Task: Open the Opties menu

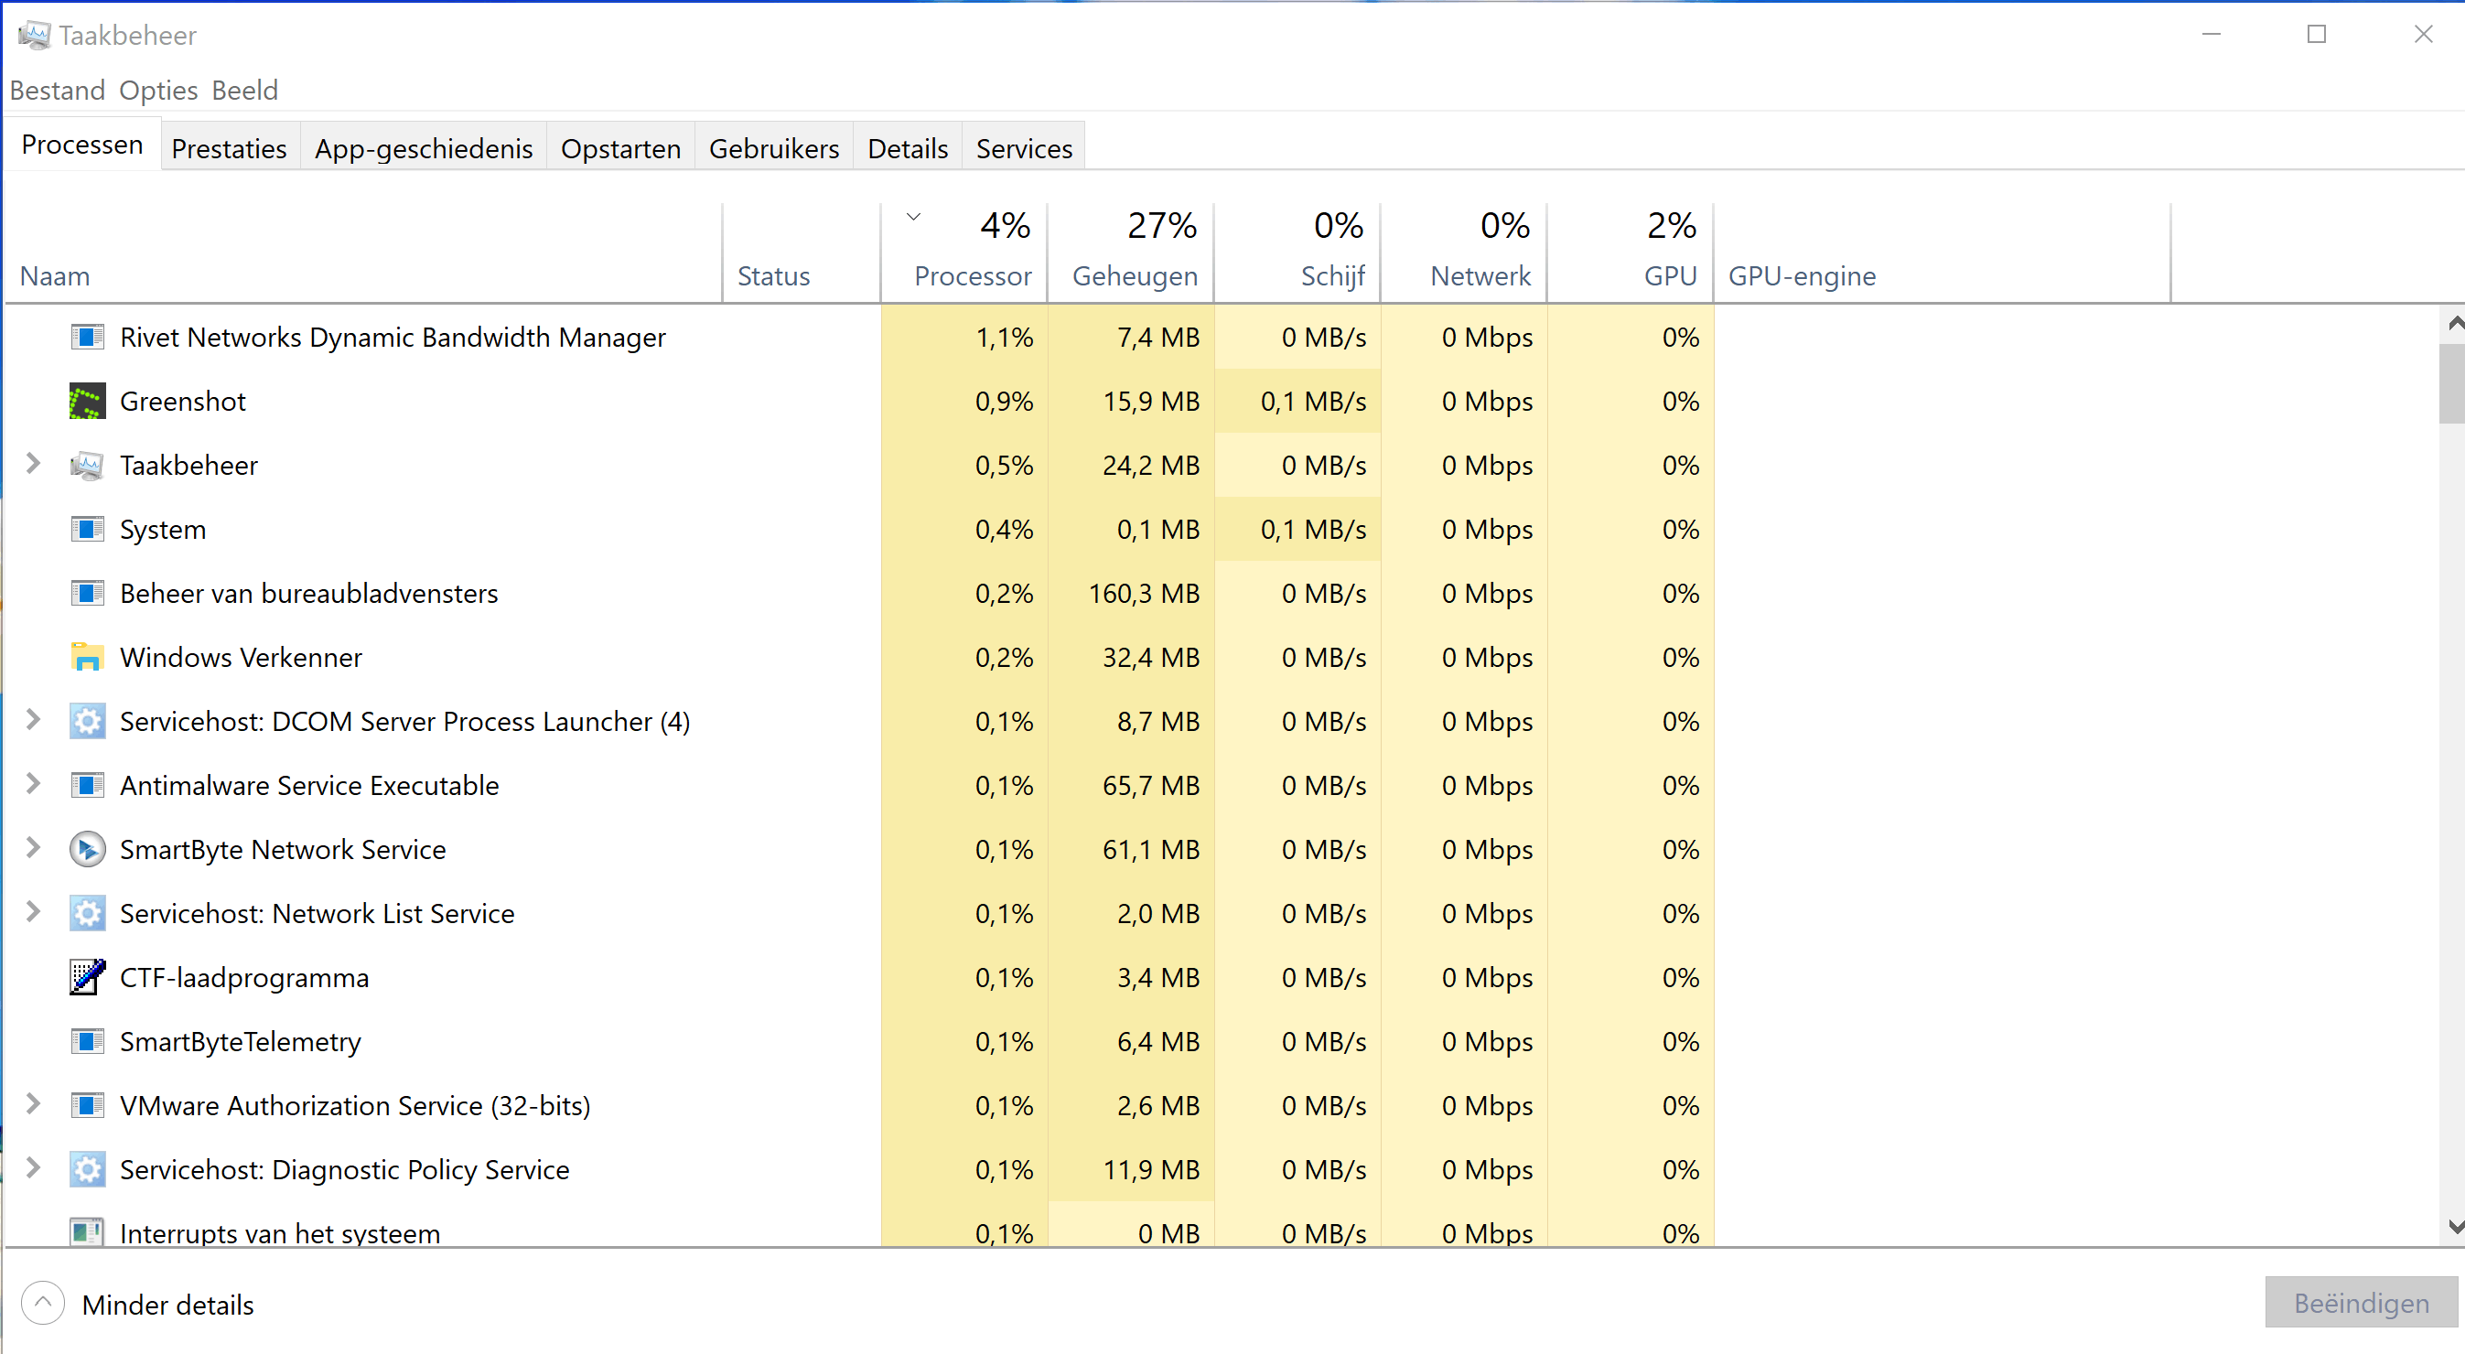Action: tap(158, 90)
